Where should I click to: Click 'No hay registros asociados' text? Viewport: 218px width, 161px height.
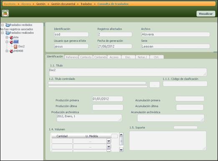click(17, 29)
